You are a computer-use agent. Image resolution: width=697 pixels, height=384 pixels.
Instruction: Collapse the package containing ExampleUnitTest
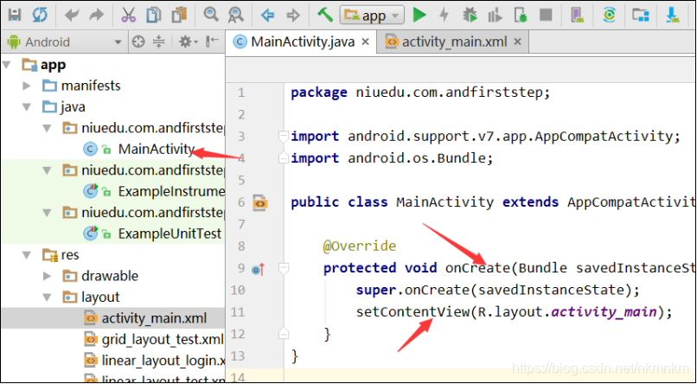click(x=47, y=213)
